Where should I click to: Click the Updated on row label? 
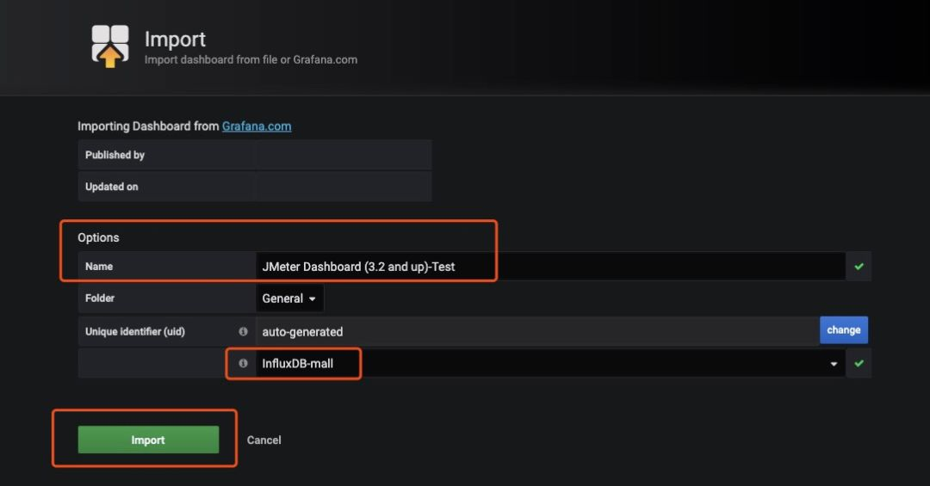tap(111, 187)
